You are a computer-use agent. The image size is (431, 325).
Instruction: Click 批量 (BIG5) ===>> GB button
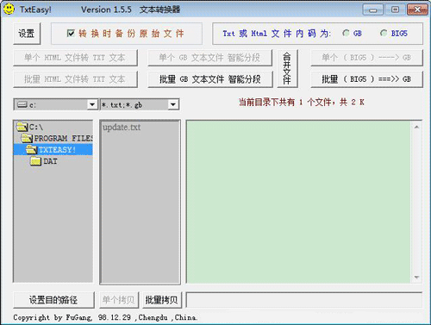point(366,79)
